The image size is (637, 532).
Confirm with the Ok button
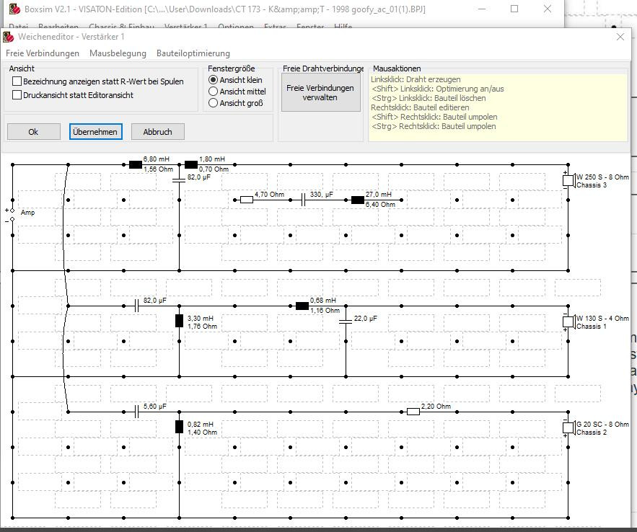[x=33, y=132]
